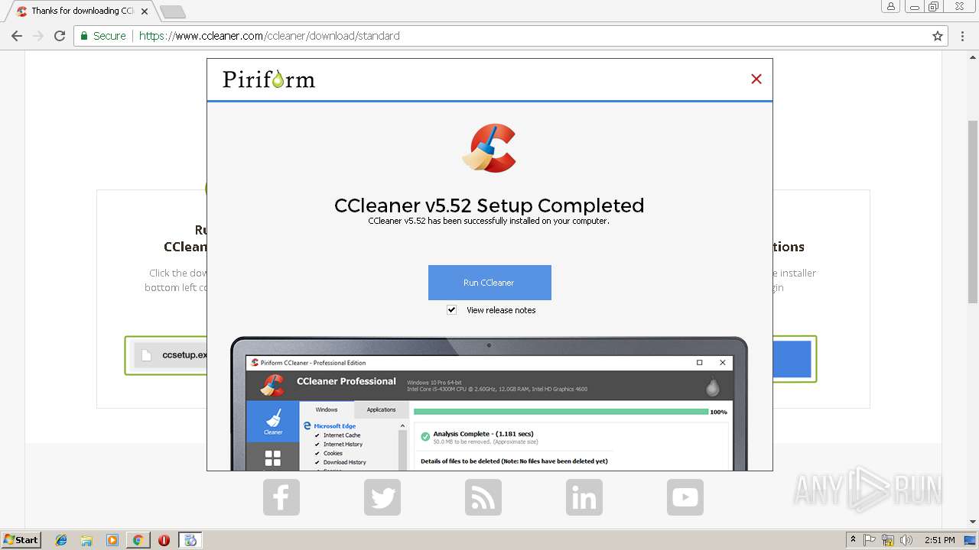Open the YouTube icon on the webpage

pyautogui.click(x=685, y=497)
